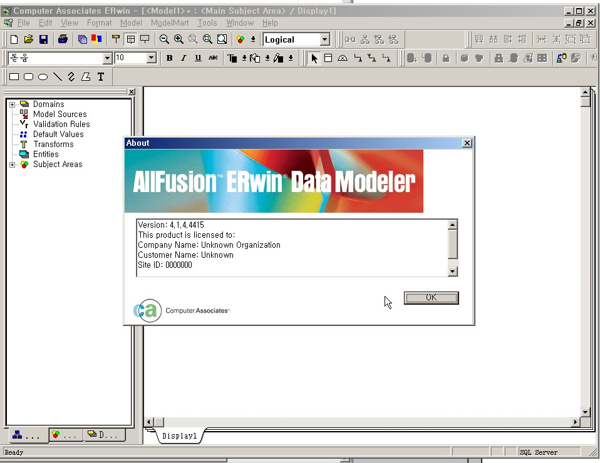Open the ModelMart menu

[x=170, y=23]
